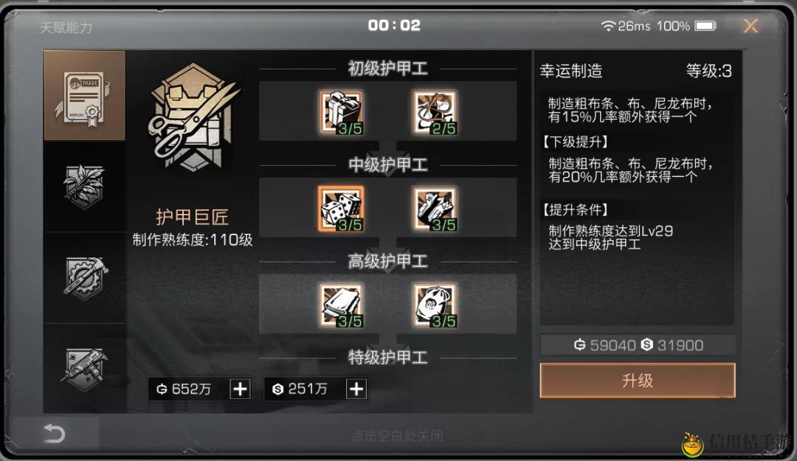The image size is (797, 461).
Task: Click the 特级护甲工 tier heading
Action: 388,357
